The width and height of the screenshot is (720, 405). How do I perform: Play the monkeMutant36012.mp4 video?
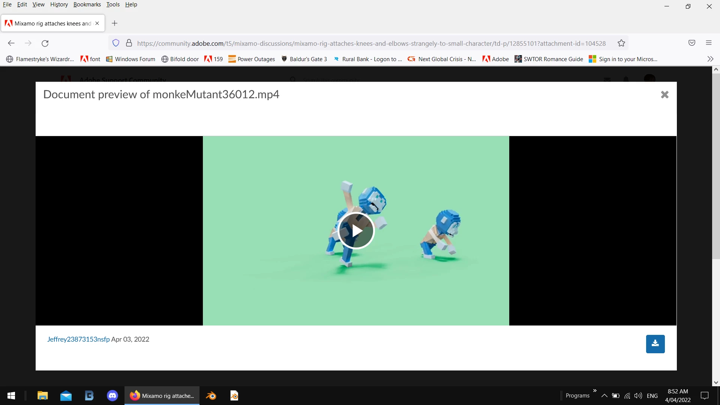356,231
